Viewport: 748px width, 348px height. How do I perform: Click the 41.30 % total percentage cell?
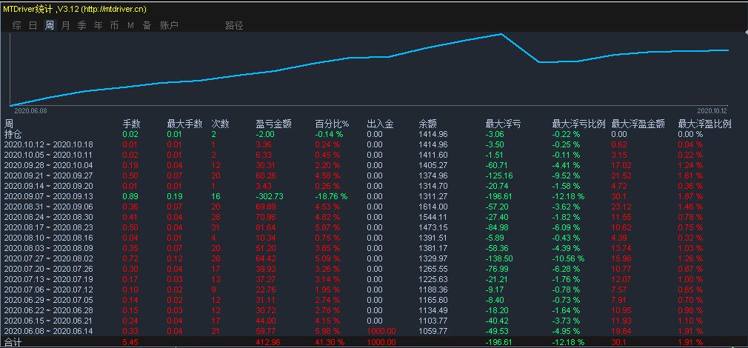[328, 342]
